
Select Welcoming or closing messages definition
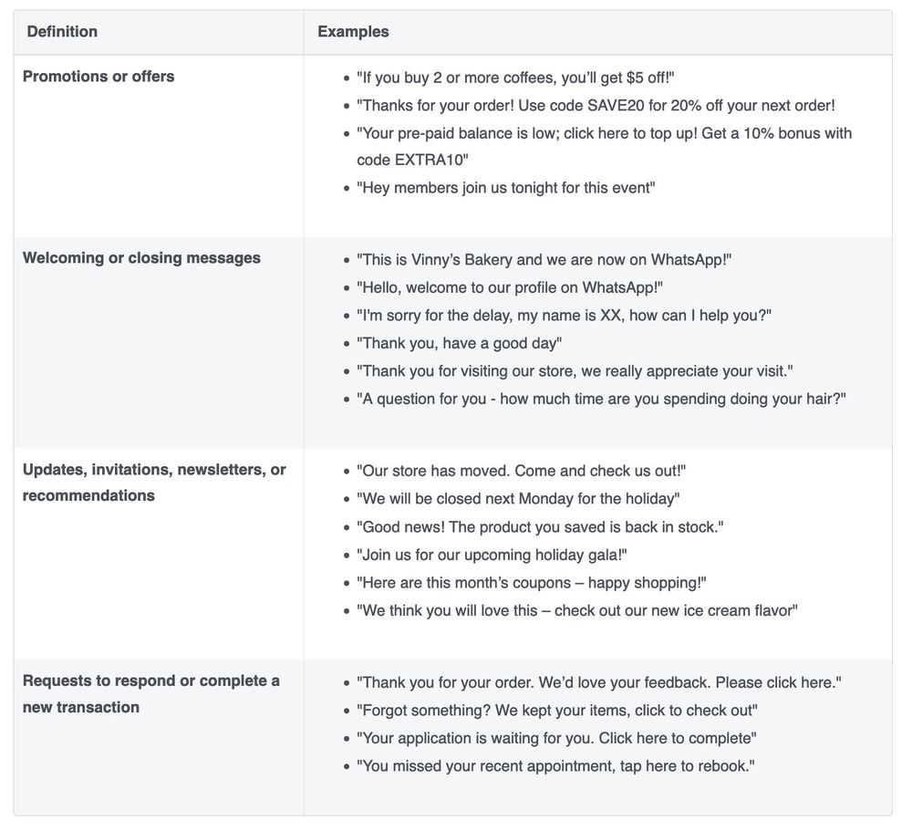(141, 258)
